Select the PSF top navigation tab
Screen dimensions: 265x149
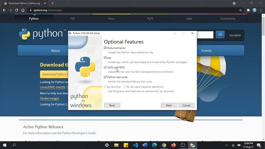click(73, 19)
